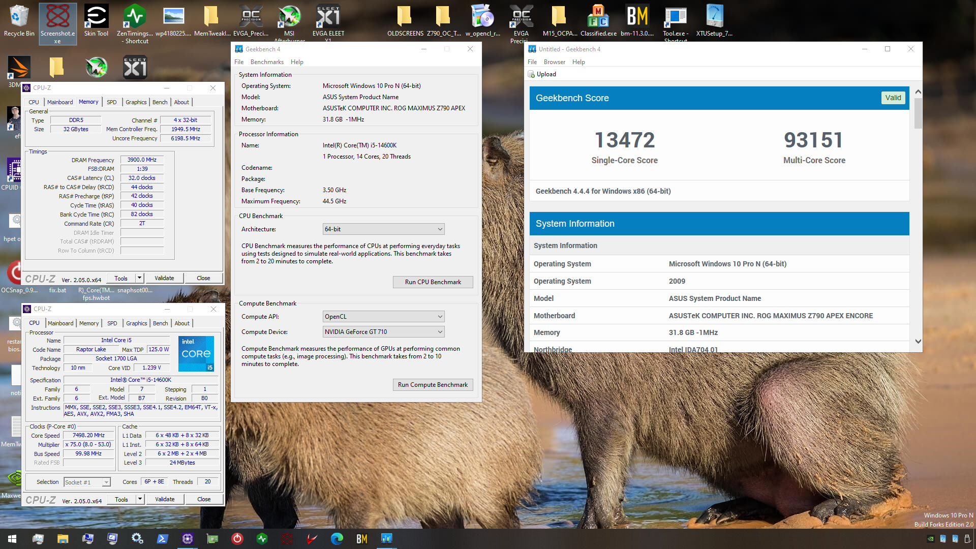Open Bench tab in lower CPU-Z window
The image size is (976, 549).
coord(161,323)
